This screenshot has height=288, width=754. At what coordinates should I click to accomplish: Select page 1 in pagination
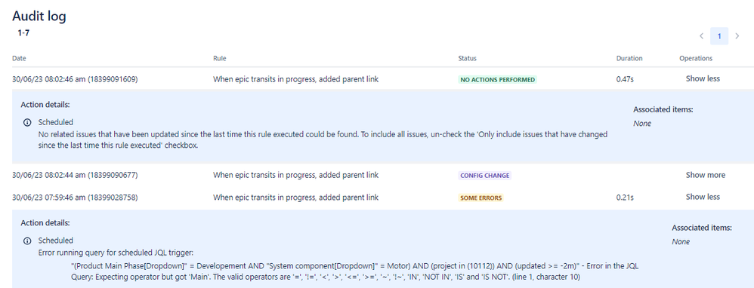tap(719, 36)
